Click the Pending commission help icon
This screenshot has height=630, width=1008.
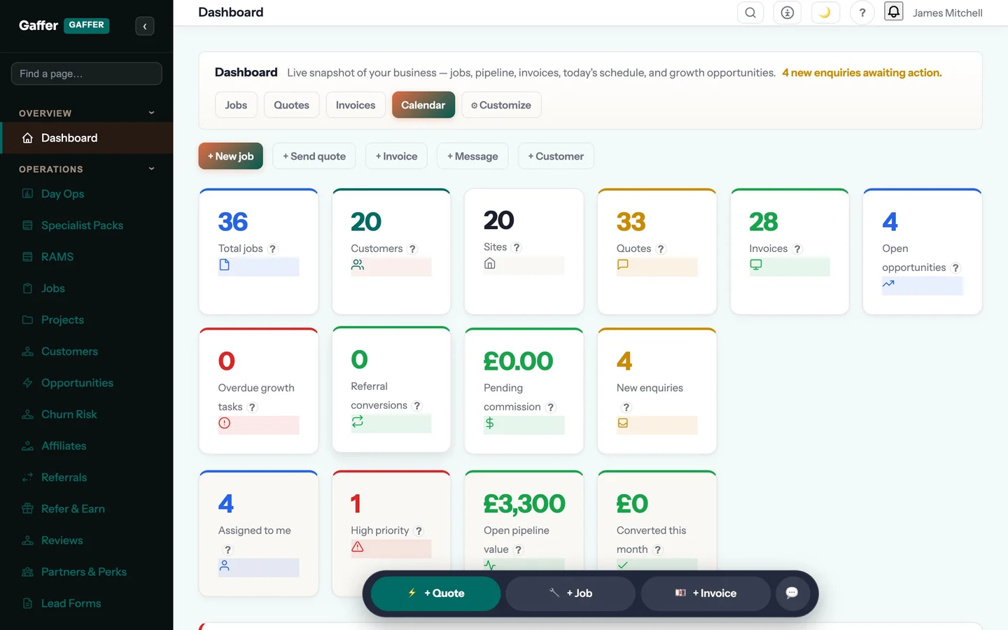tap(551, 407)
